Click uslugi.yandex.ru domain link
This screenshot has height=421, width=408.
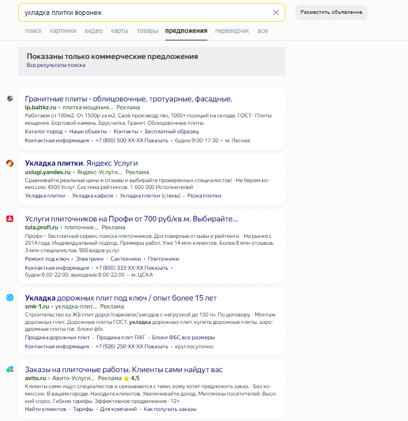point(47,172)
